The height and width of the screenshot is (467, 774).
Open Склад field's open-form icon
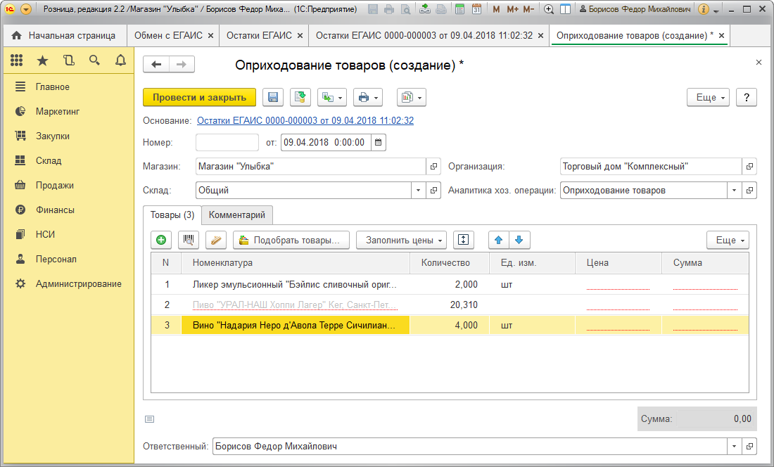[433, 191]
